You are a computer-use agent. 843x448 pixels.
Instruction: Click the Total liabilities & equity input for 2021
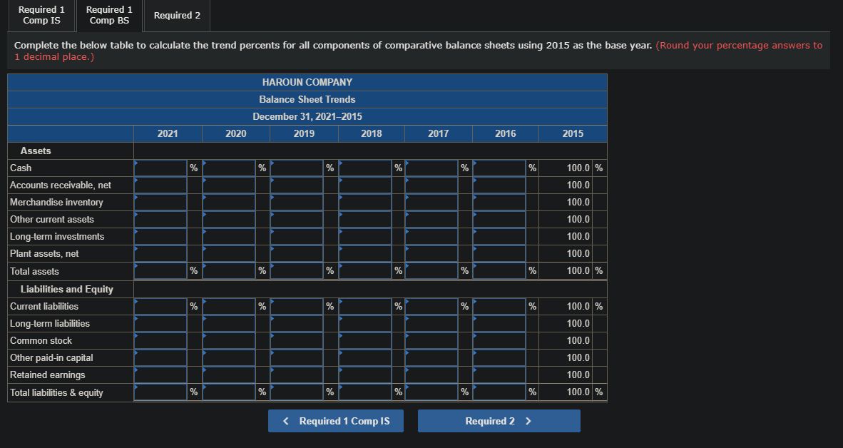coord(160,392)
